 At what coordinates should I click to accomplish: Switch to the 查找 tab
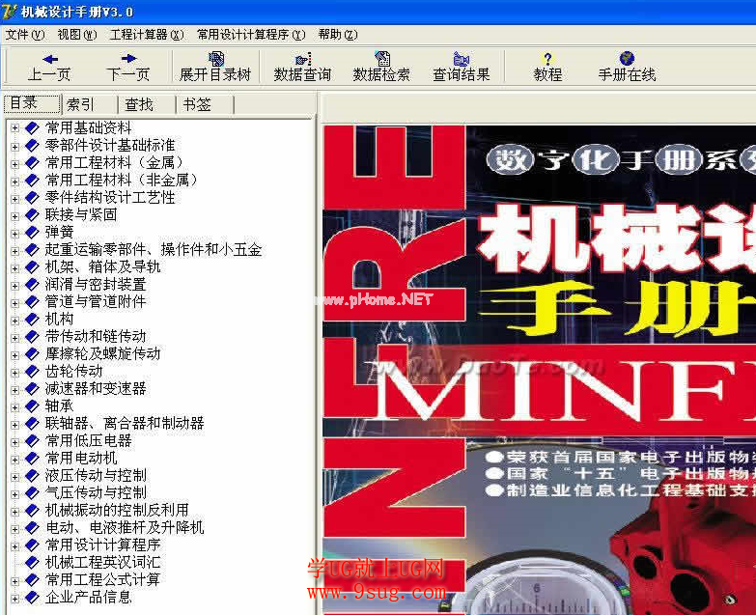click(x=148, y=104)
